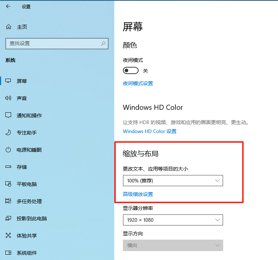This screenshot has height=260, width=278.
Task: Click the notification icon beside 通知和操作
Action: (x=8, y=115)
